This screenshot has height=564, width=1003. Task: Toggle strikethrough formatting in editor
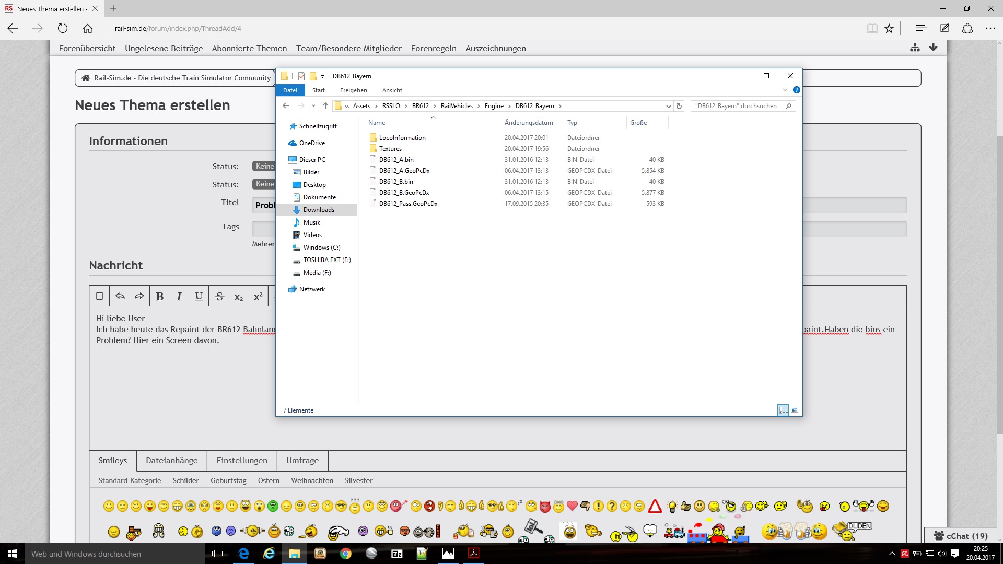(219, 296)
